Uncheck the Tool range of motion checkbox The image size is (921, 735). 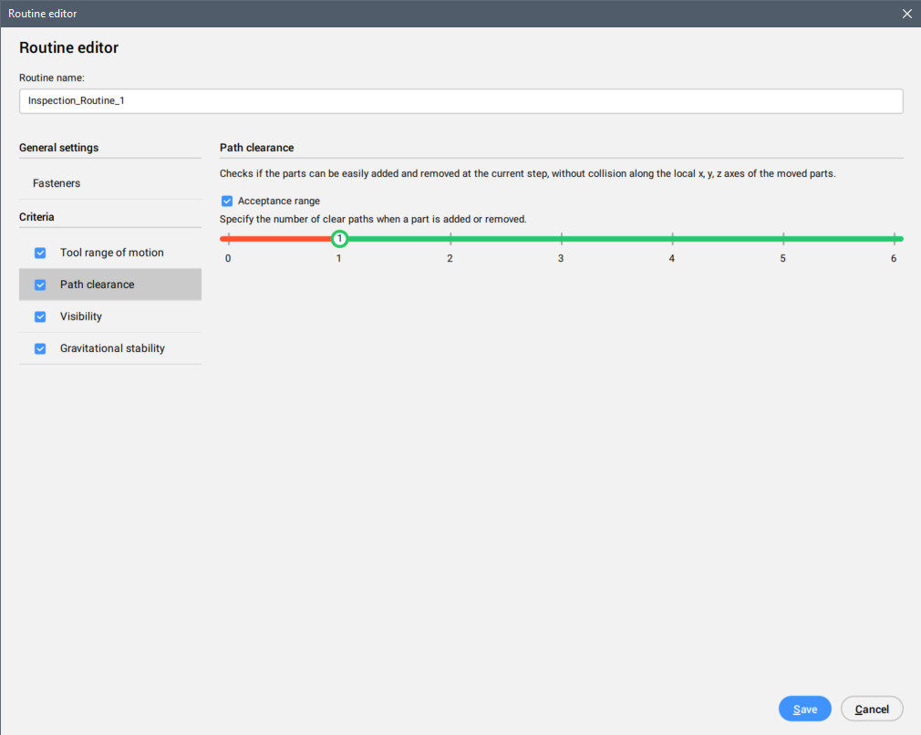coord(40,253)
